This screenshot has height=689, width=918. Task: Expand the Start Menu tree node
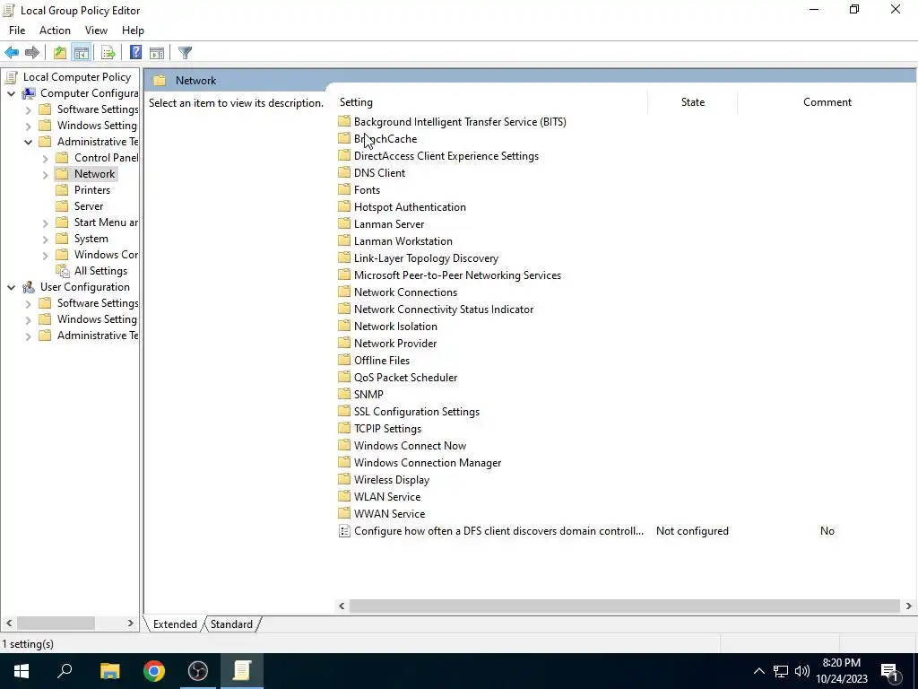pos(45,222)
